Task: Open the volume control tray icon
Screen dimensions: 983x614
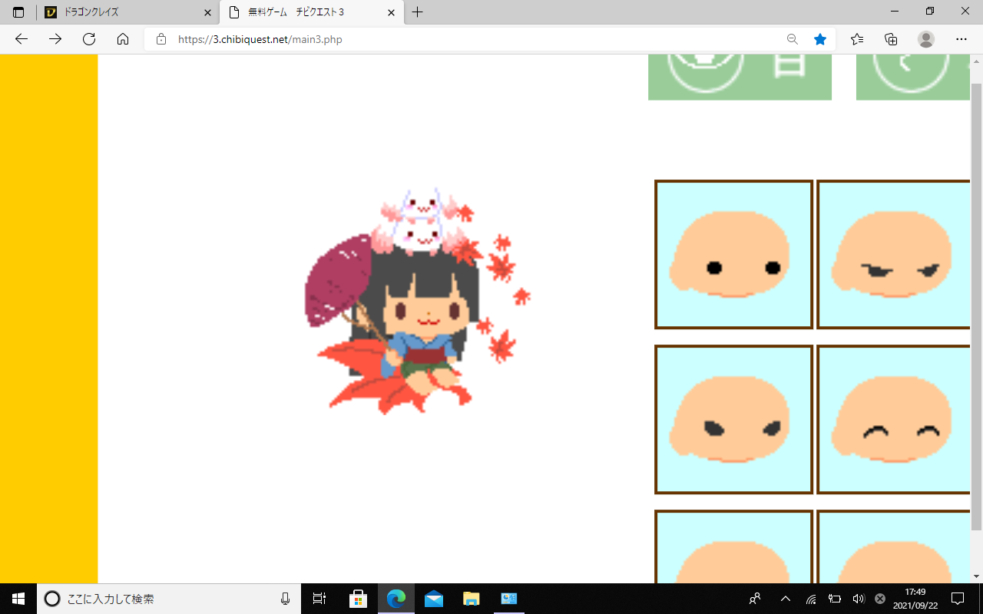Action: point(859,599)
